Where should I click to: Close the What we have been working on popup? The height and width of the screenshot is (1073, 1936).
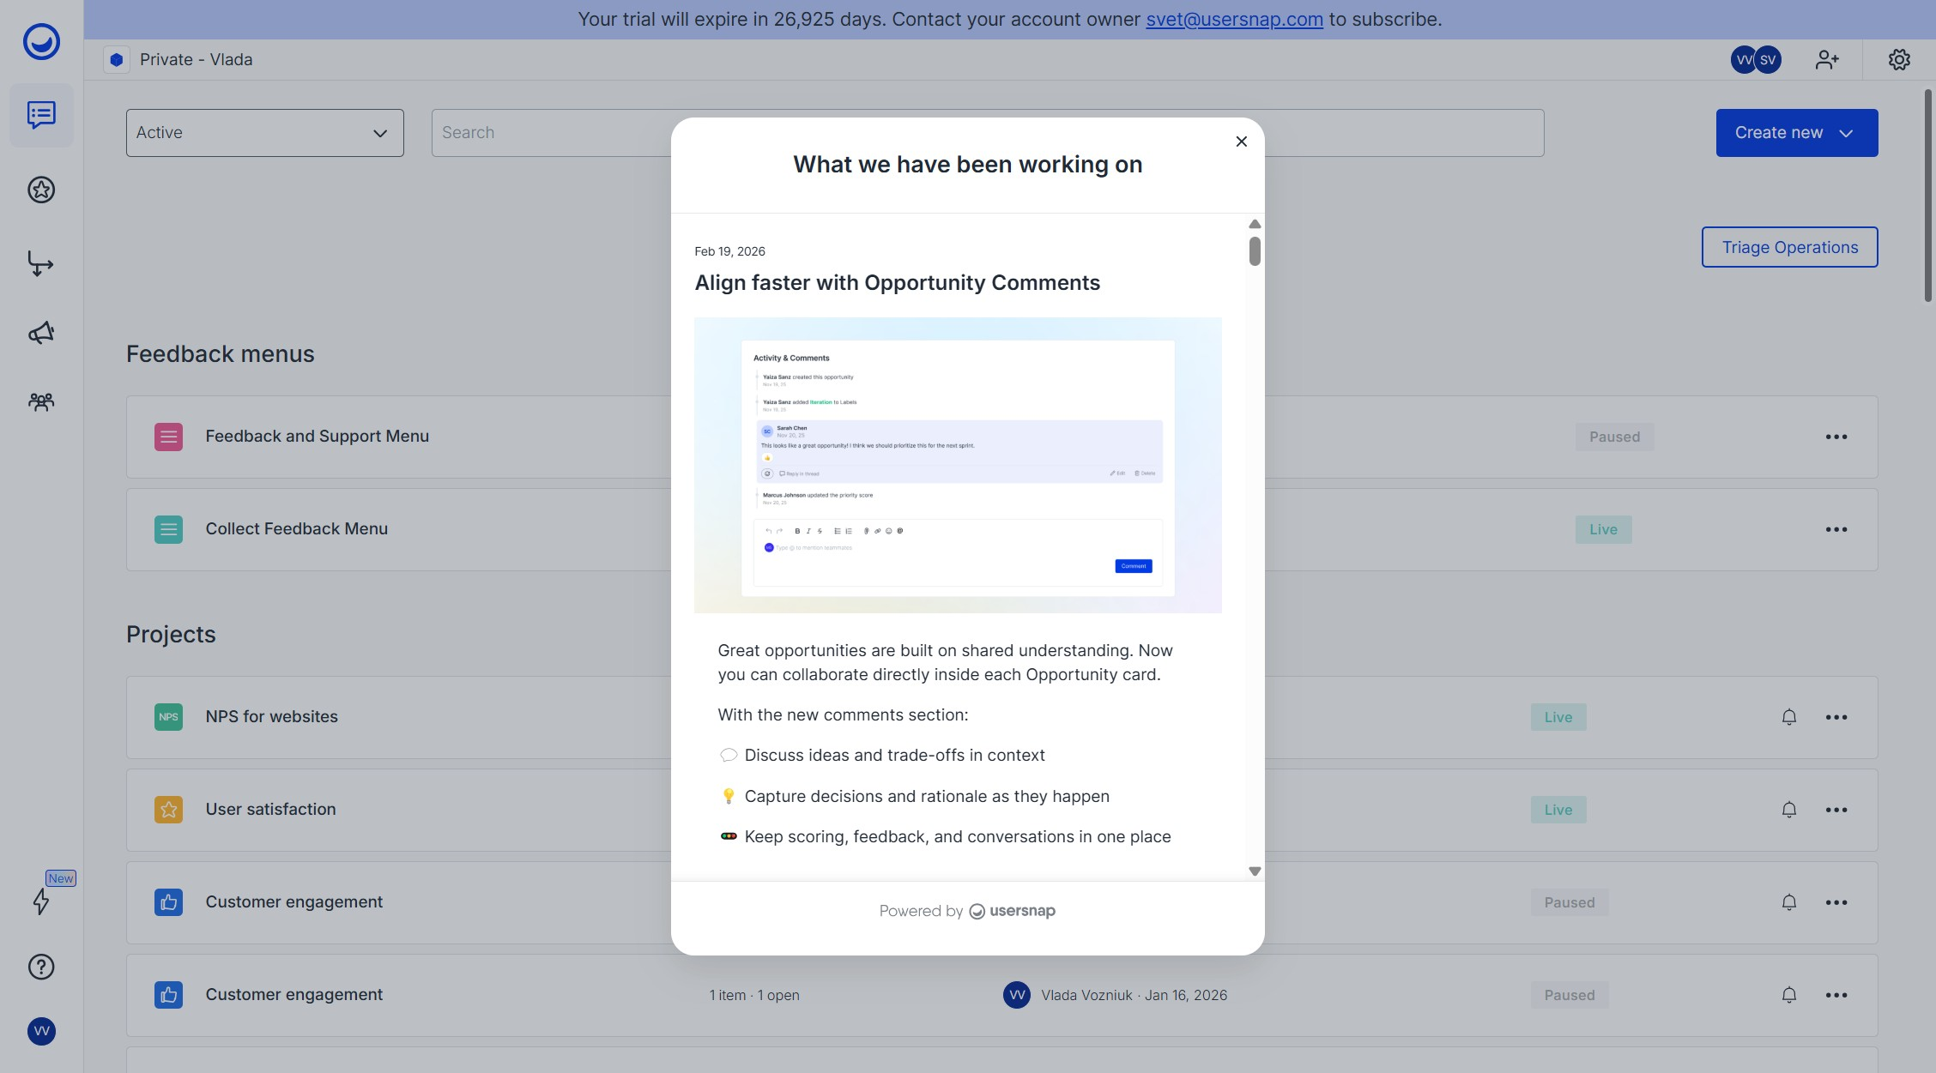coord(1241,142)
